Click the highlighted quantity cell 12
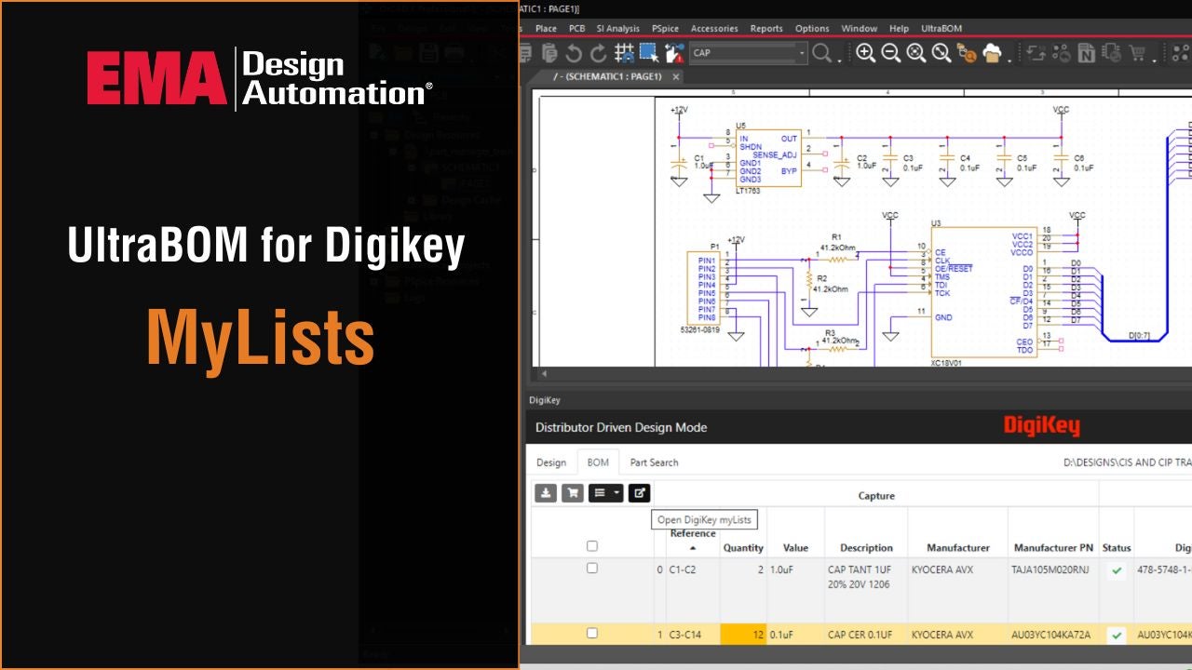The image size is (1192, 670). coord(743,635)
